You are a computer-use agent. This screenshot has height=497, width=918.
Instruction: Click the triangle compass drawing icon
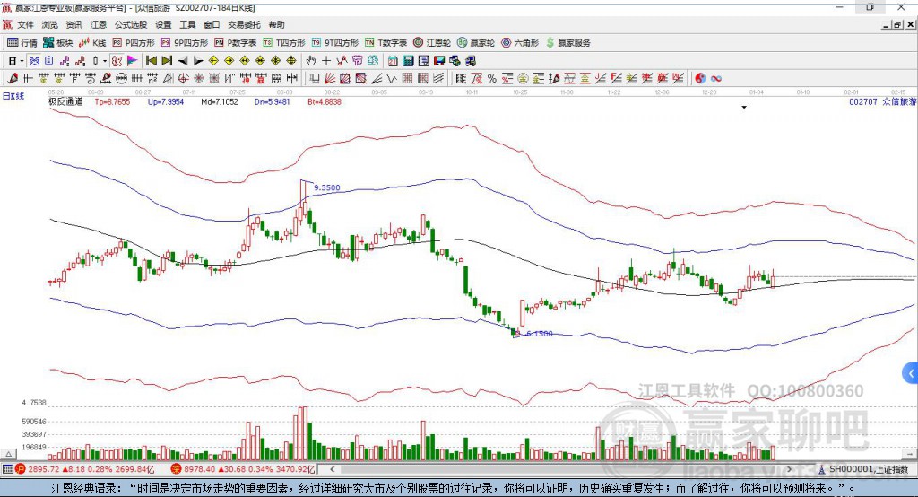tap(168, 78)
